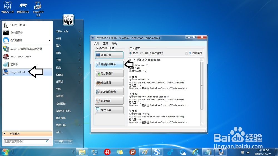This screenshot has width=278, height=156.
Task: Launch the EasyBCD 2.3 desktop shortcut
Action: click(x=38, y=9)
